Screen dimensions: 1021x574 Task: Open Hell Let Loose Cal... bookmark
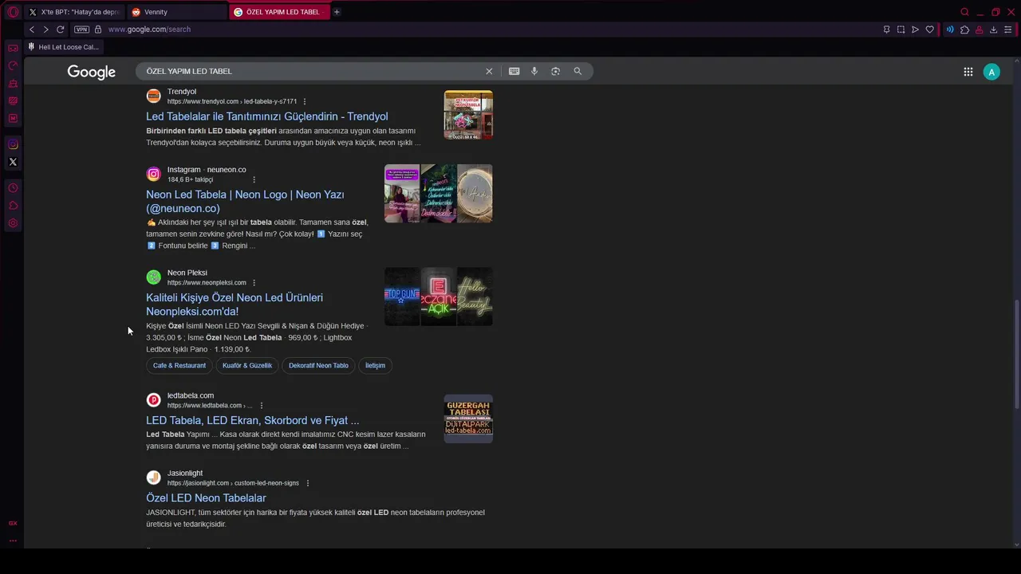coord(63,47)
